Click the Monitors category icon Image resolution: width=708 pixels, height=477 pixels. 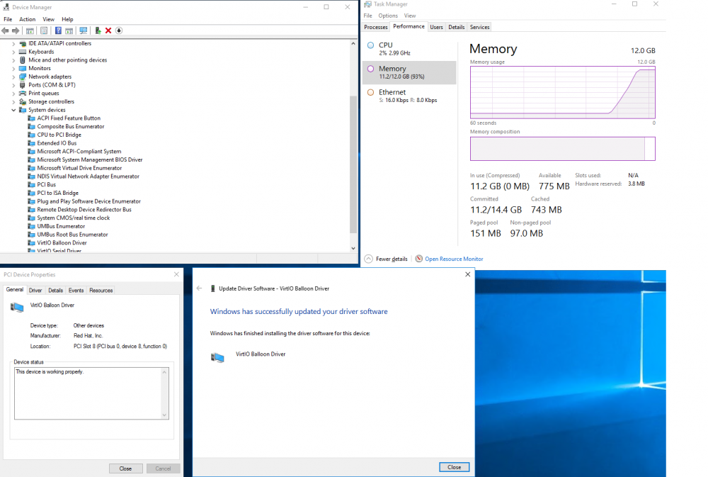click(23, 68)
